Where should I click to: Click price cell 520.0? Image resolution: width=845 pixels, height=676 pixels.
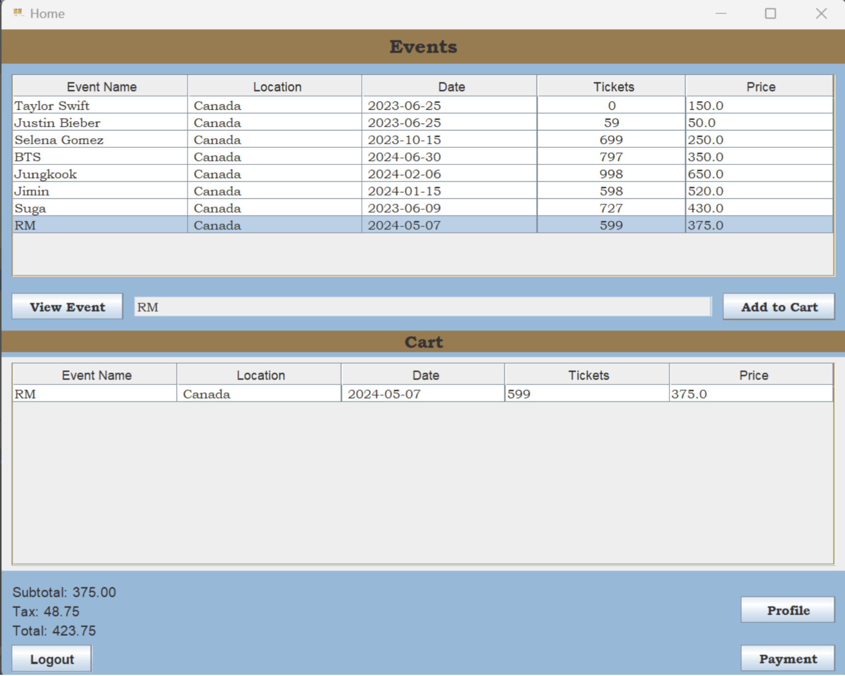pyautogui.click(x=760, y=191)
